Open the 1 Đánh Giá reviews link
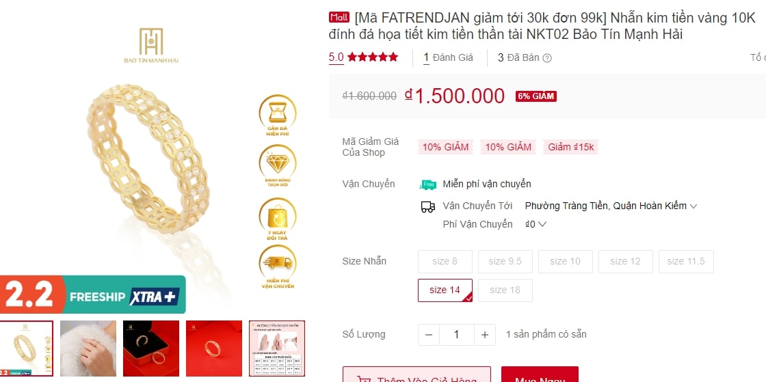Viewport: 766px width, 382px height. tap(448, 57)
